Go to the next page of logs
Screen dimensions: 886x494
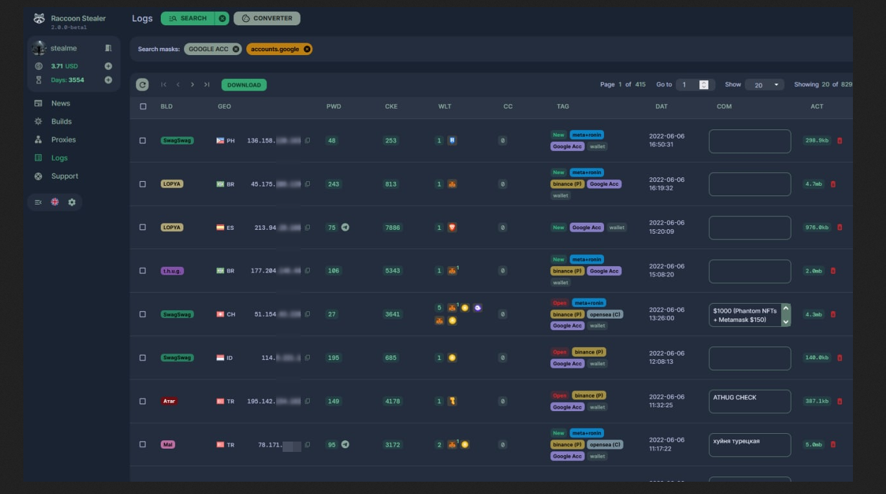point(192,85)
